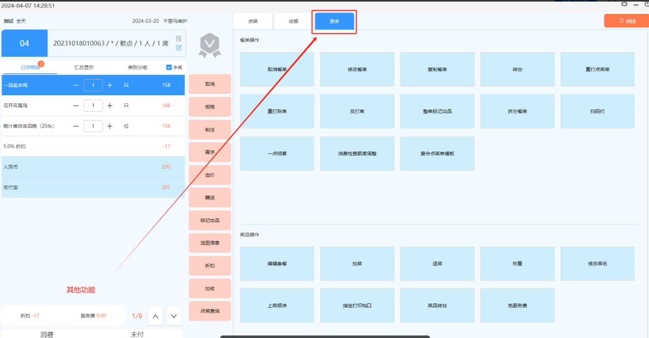Increase quantity of 一品盐水鸡 with plus icon
This screenshot has width=649, height=338.
(x=110, y=85)
